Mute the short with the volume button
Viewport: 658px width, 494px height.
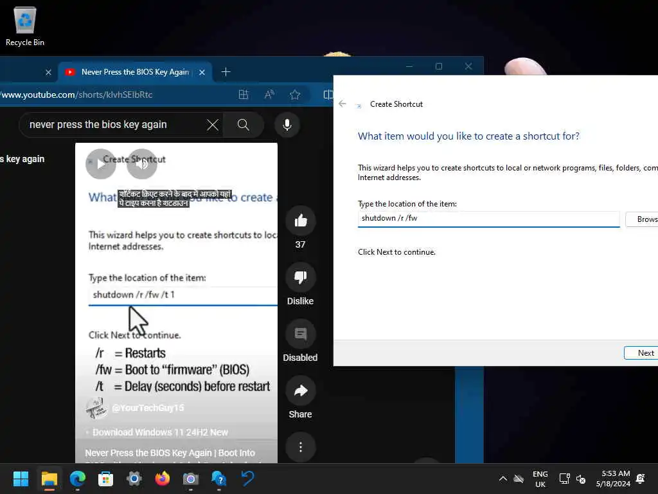pyautogui.click(x=142, y=164)
